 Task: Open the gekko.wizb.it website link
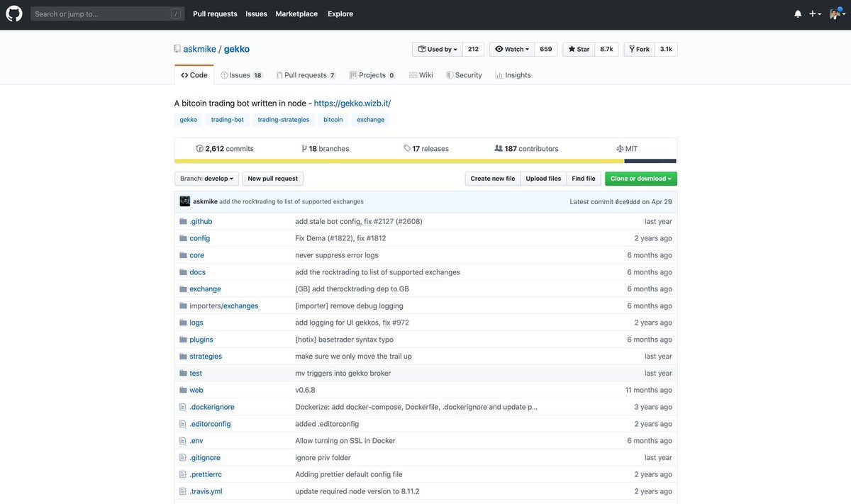(x=352, y=103)
